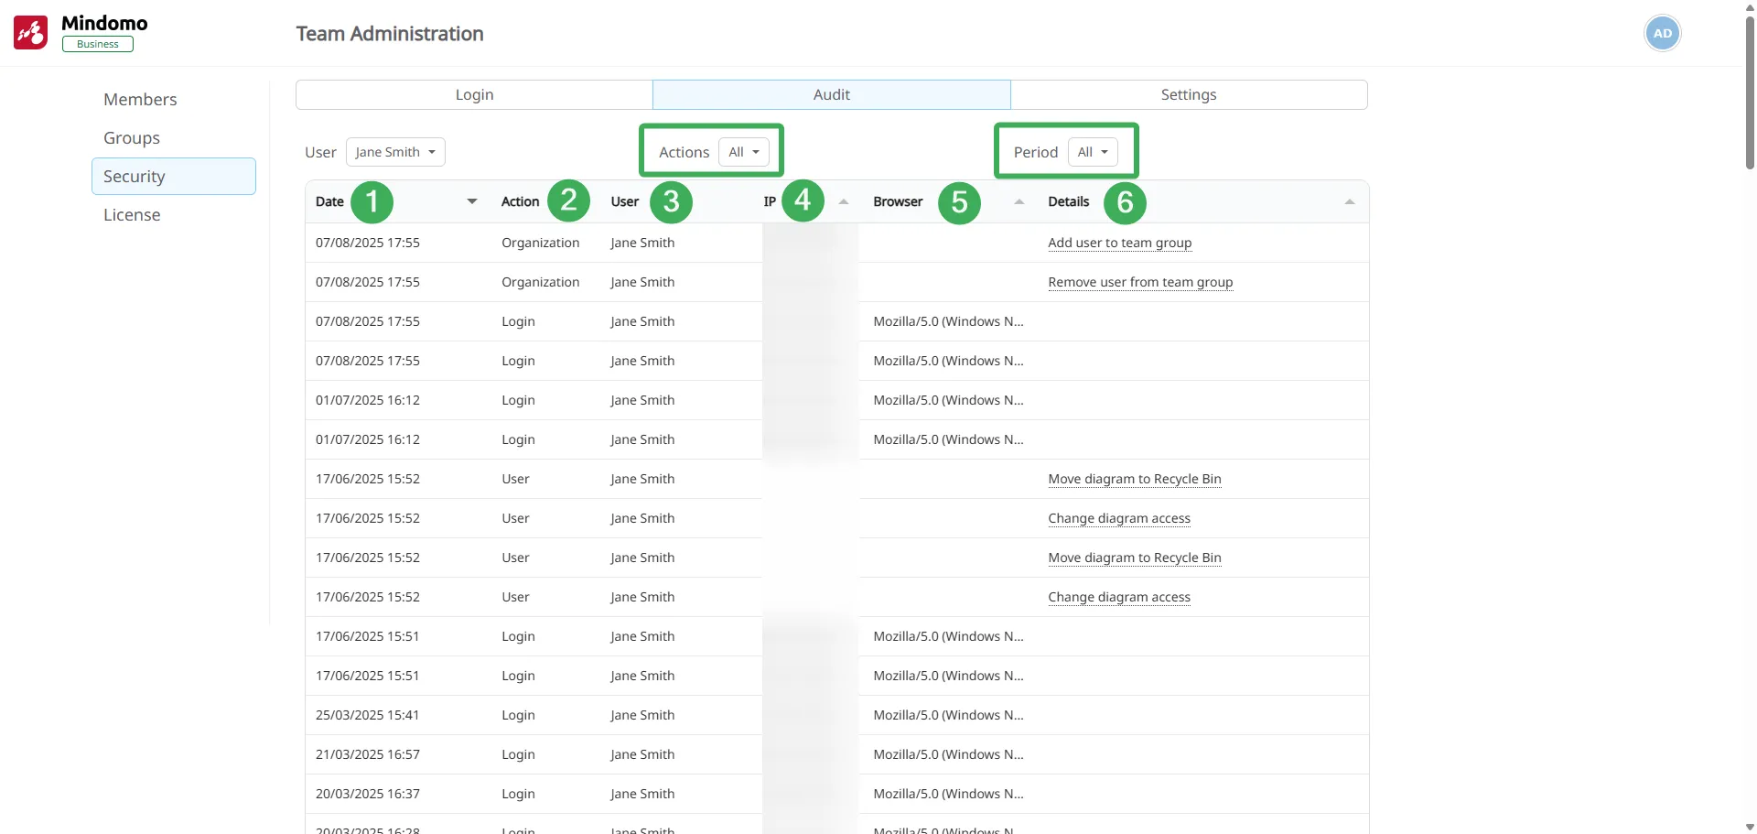Open the Actions filter dropdown
Screen dimensions: 1757x834
pyautogui.click(x=743, y=152)
